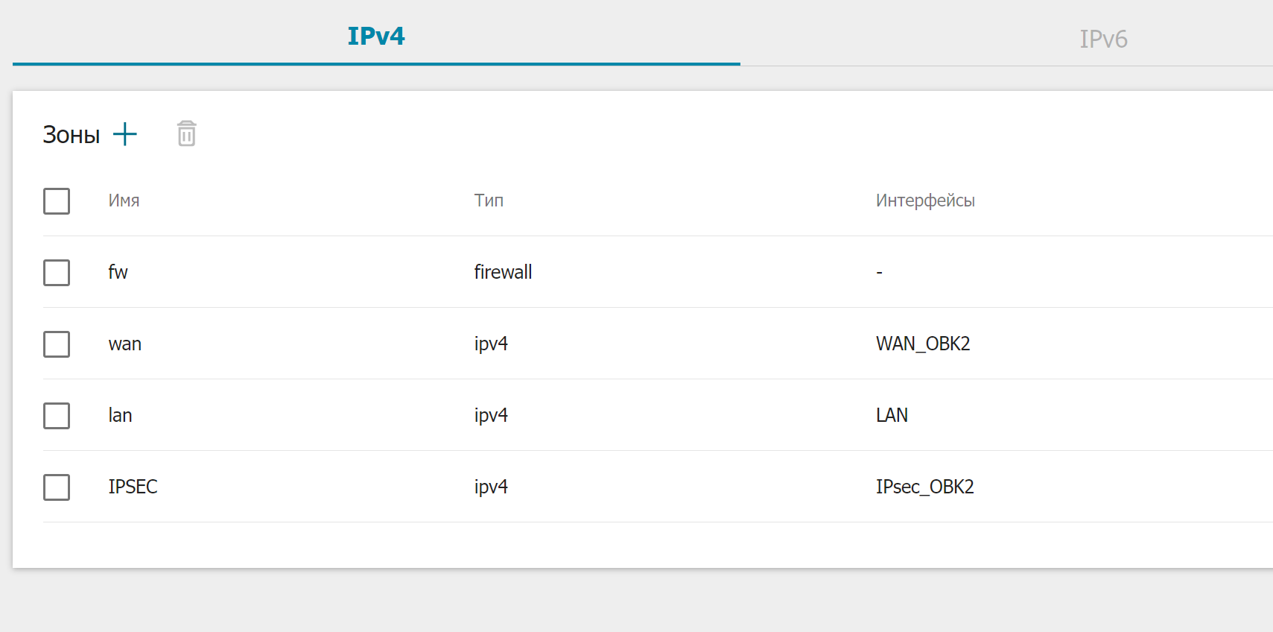Select the wan zone checkbox
The width and height of the screenshot is (1273, 632).
(x=57, y=344)
